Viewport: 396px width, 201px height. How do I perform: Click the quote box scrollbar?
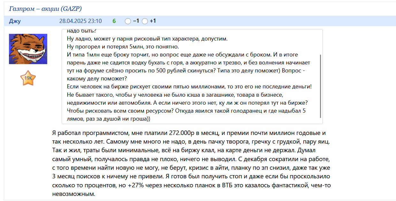[x=320, y=86]
